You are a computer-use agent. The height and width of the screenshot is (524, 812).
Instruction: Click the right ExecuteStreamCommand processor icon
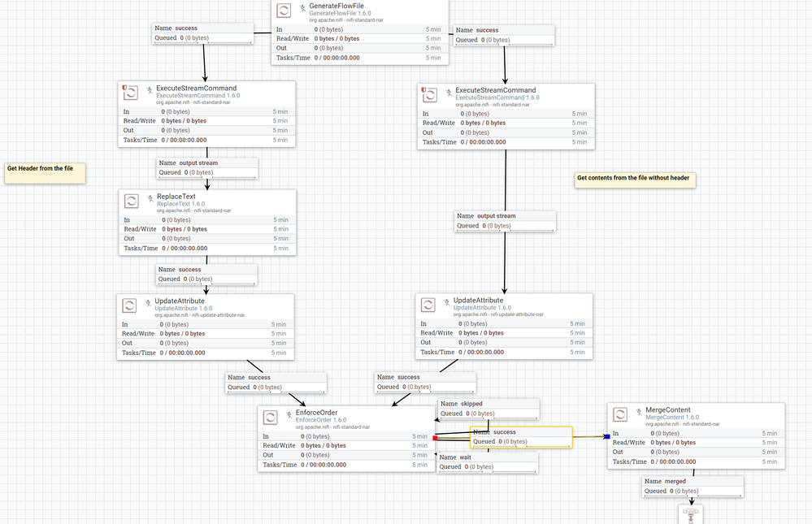click(429, 95)
